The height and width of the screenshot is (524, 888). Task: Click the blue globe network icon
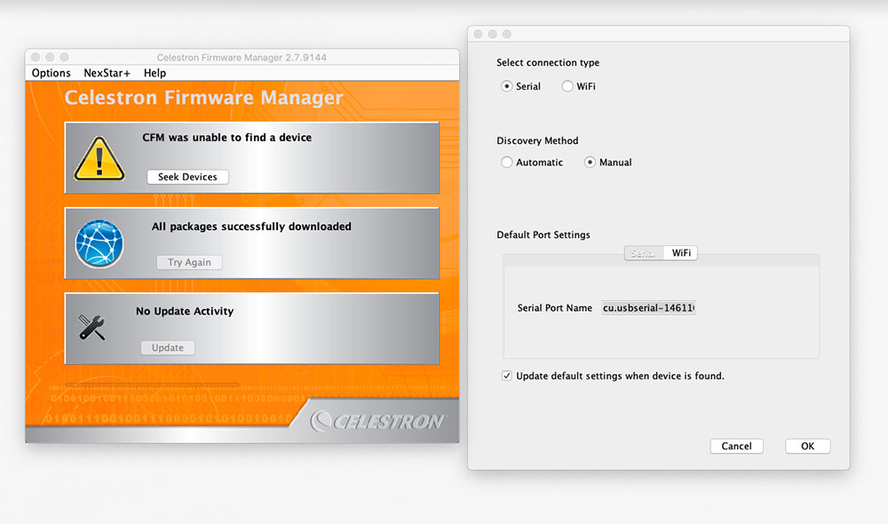(x=99, y=243)
